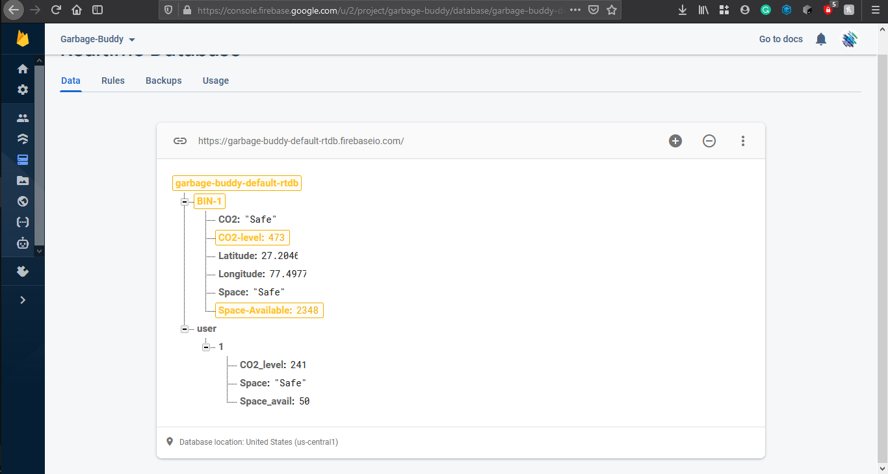Viewport: 888px width, 474px height.
Task: Select the Latitude key
Action: (237, 256)
